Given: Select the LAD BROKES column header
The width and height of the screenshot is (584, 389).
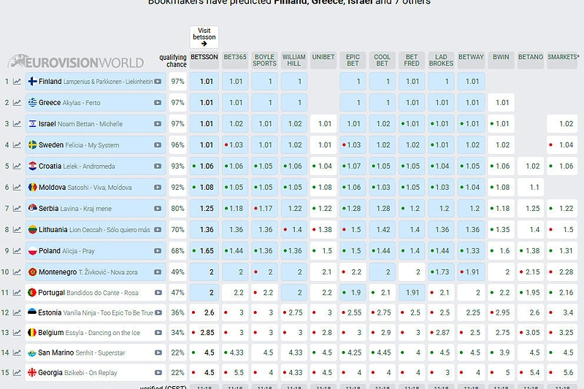Looking at the screenshot, I should coord(441,61).
